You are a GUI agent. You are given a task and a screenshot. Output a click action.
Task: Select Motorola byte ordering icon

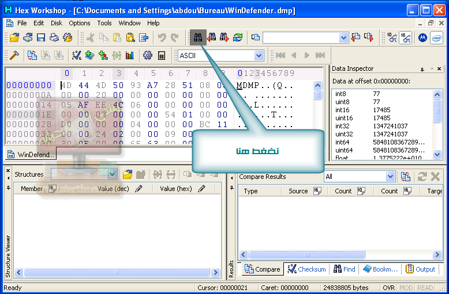point(422,37)
